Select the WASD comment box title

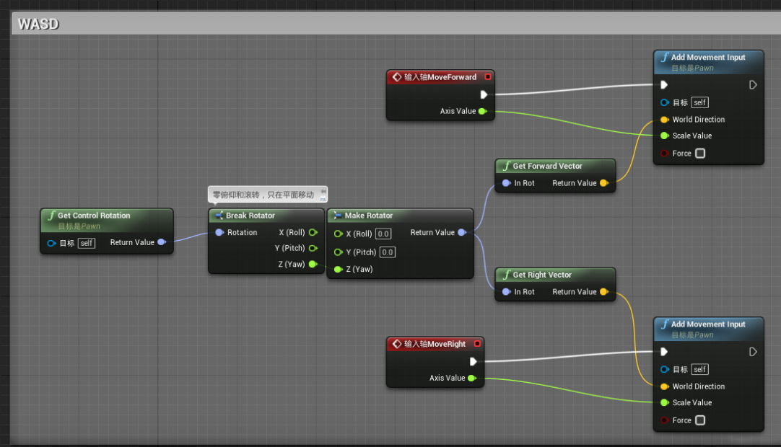tap(38, 24)
